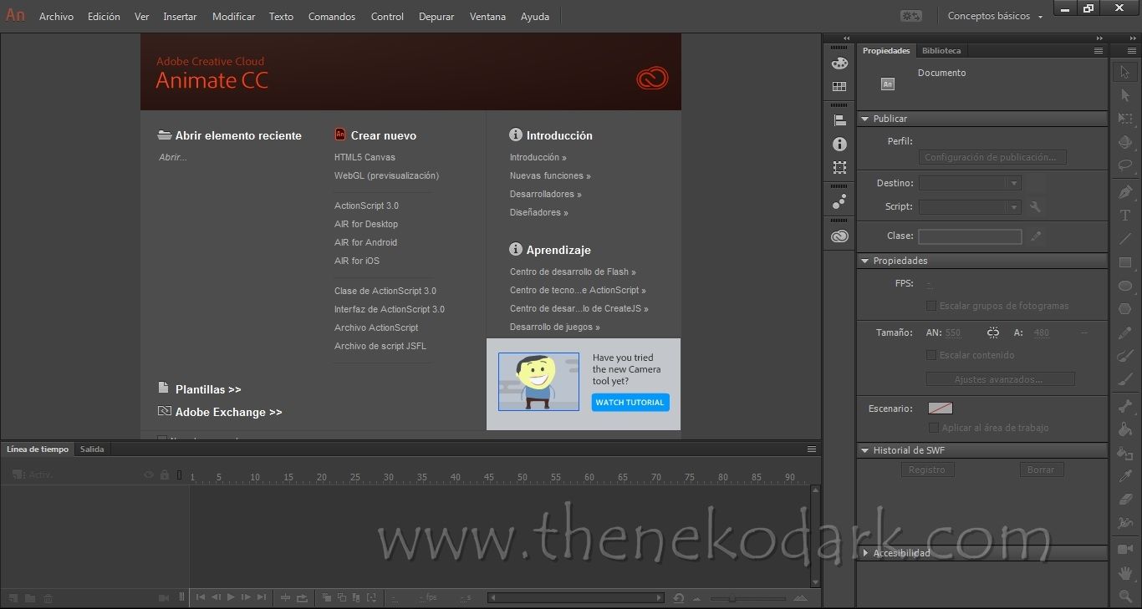Toggle the width-height link constraint icon
Image resolution: width=1142 pixels, height=609 pixels.
993,332
